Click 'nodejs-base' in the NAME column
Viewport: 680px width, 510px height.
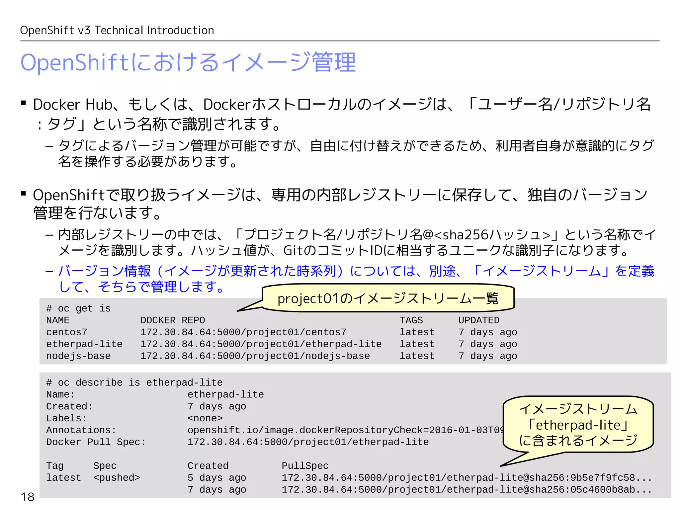tap(78, 356)
